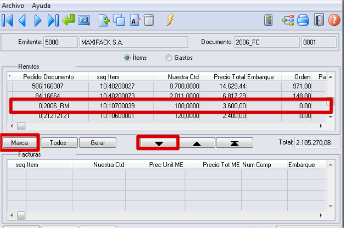This screenshot has width=344, height=228.
Task: Exit using the door icon
Action: [319, 20]
